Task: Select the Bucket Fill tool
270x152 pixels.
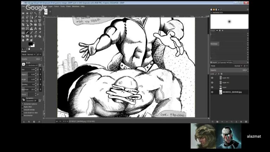Action: [x=40, y=28]
